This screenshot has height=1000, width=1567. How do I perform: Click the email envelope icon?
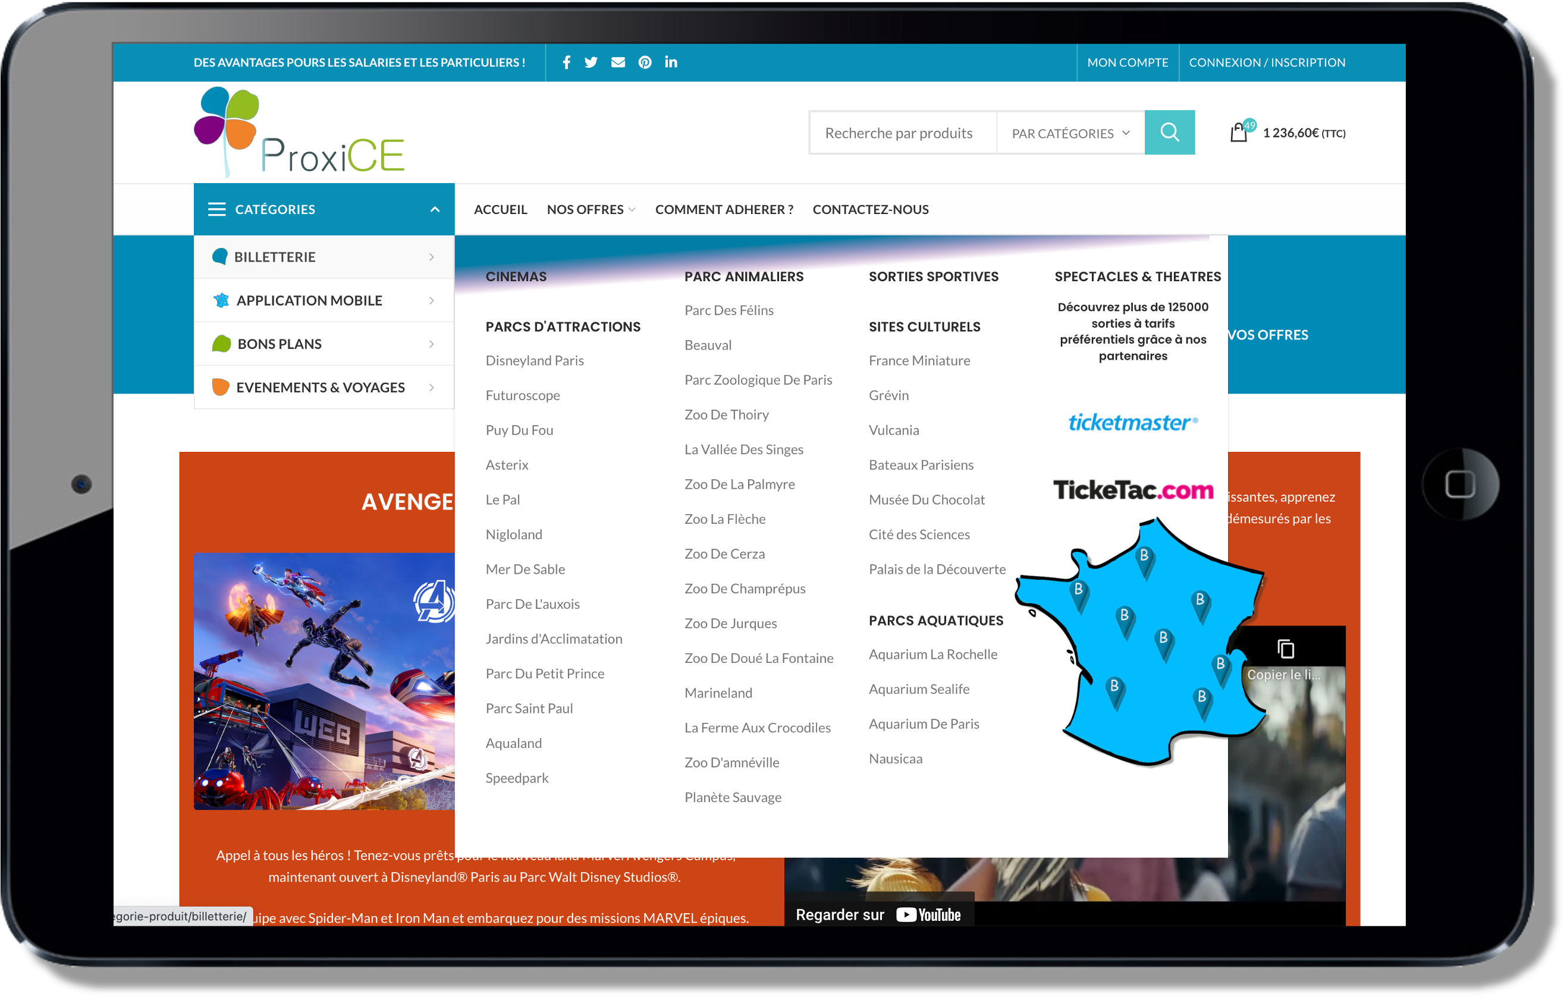click(x=617, y=62)
